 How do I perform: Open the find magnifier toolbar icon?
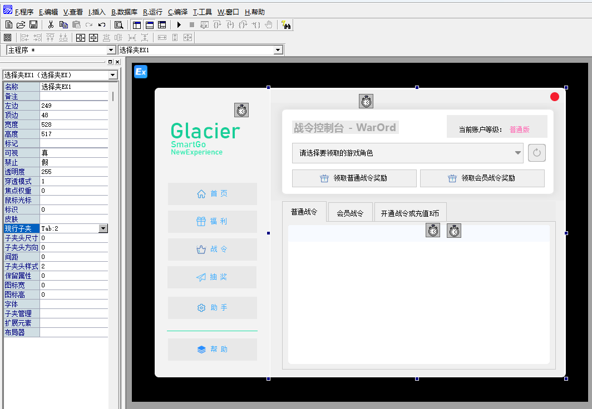[119, 25]
